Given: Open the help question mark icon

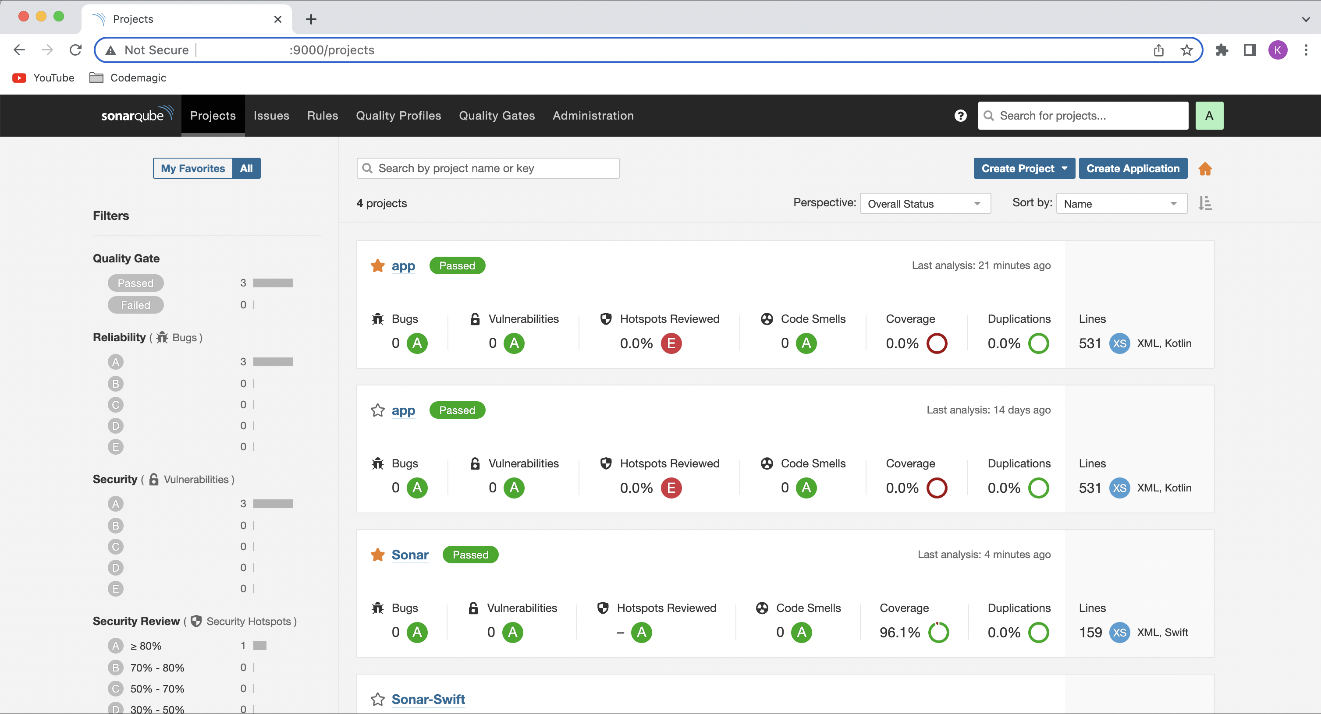Looking at the screenshot, I should 960,115.
